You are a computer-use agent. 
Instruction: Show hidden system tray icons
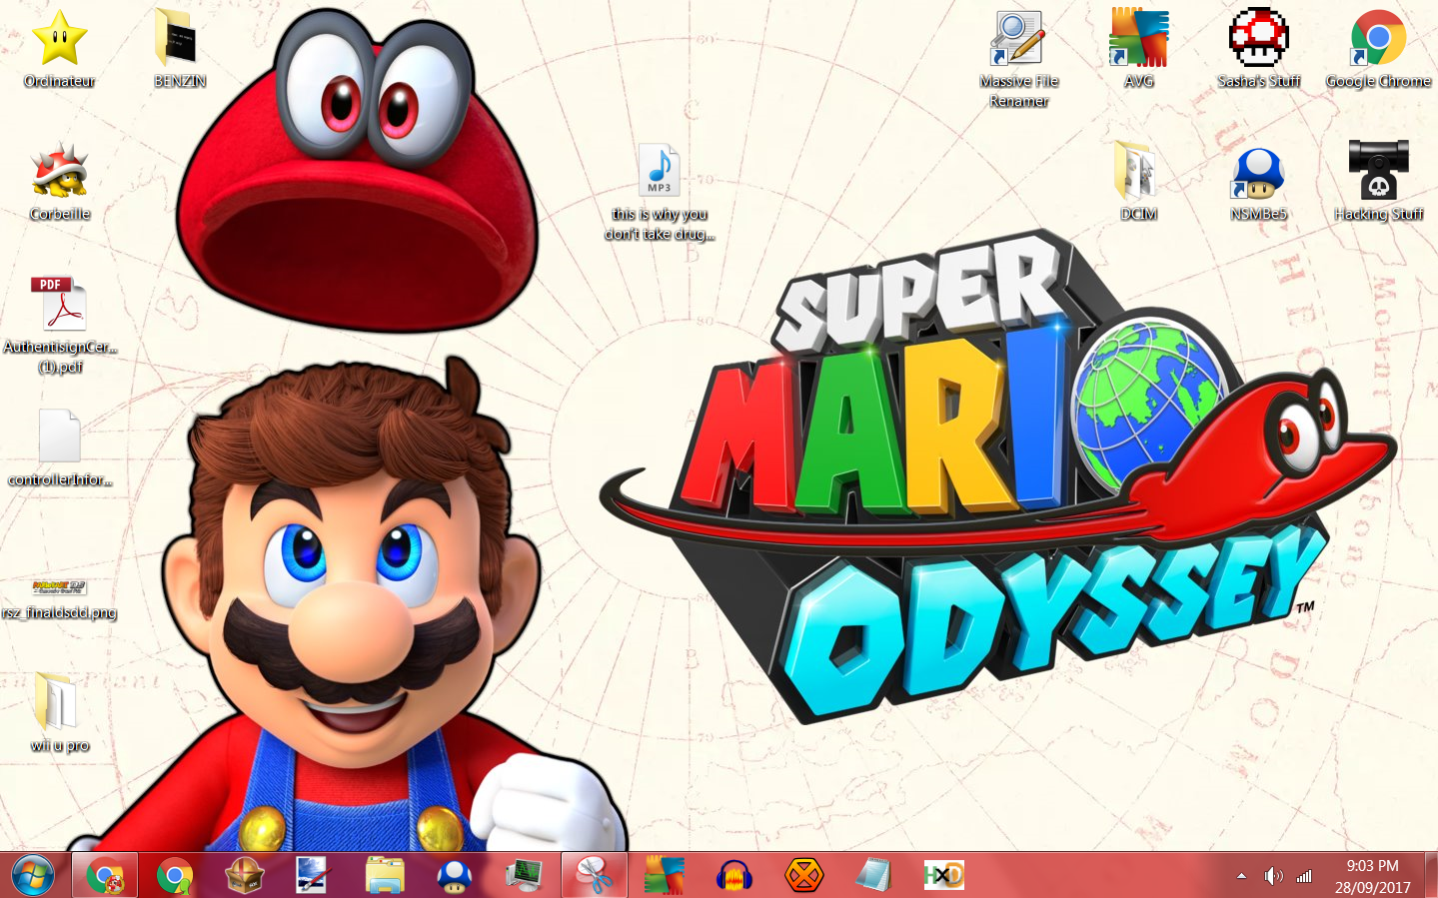1241,876
